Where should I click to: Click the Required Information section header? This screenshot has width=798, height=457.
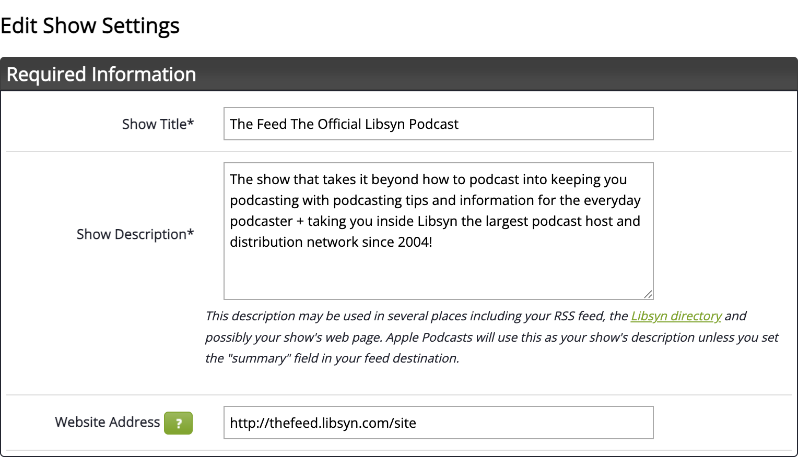tap(101, 75)
